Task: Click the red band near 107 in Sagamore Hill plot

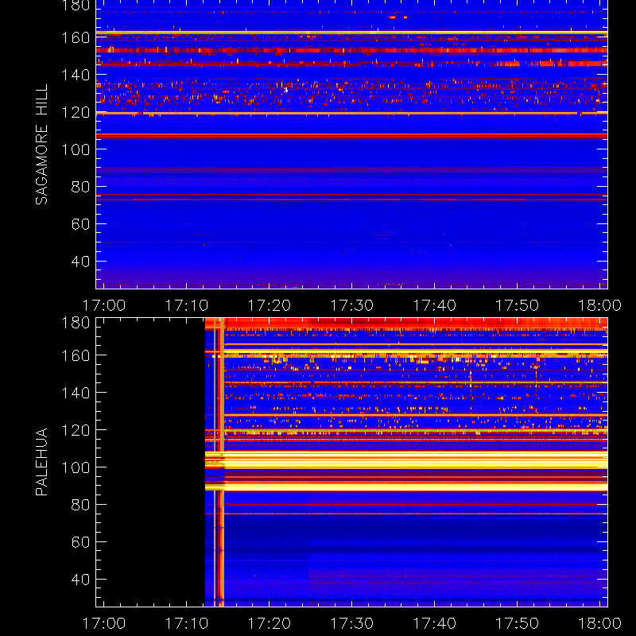Action: 351,135
